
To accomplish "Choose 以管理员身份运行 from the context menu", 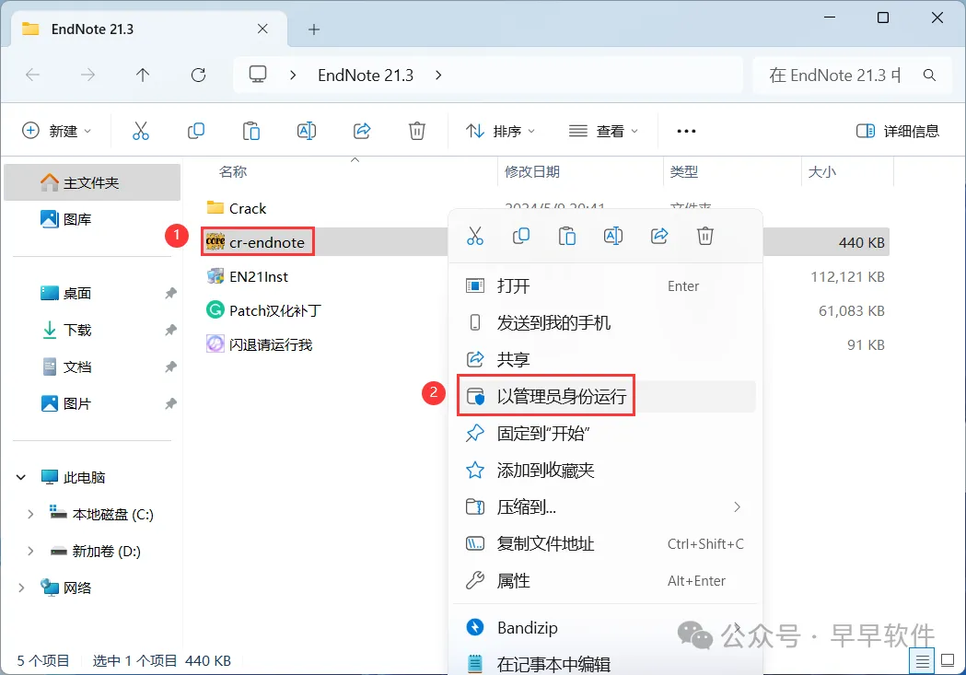I will coord(606,396).
